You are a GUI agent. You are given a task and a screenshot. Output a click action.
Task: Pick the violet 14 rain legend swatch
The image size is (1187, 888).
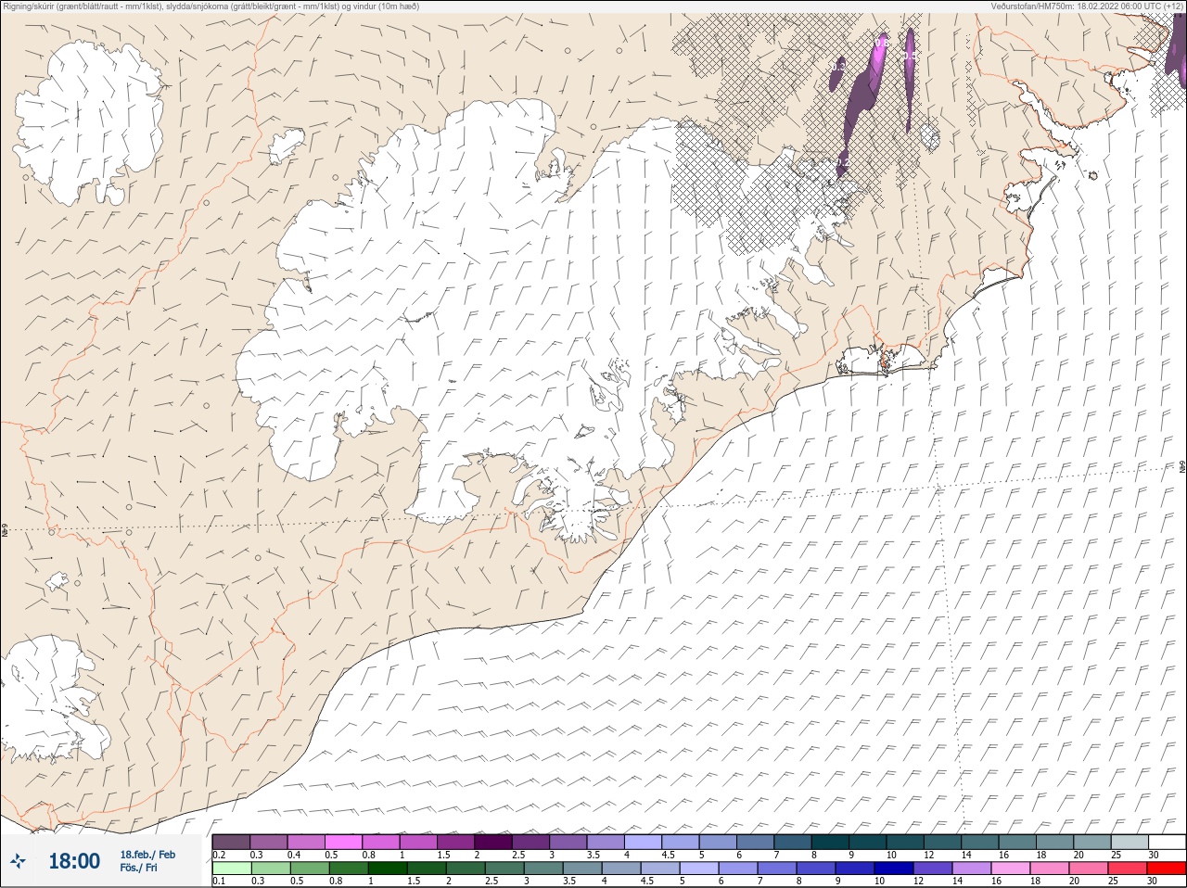972,869
